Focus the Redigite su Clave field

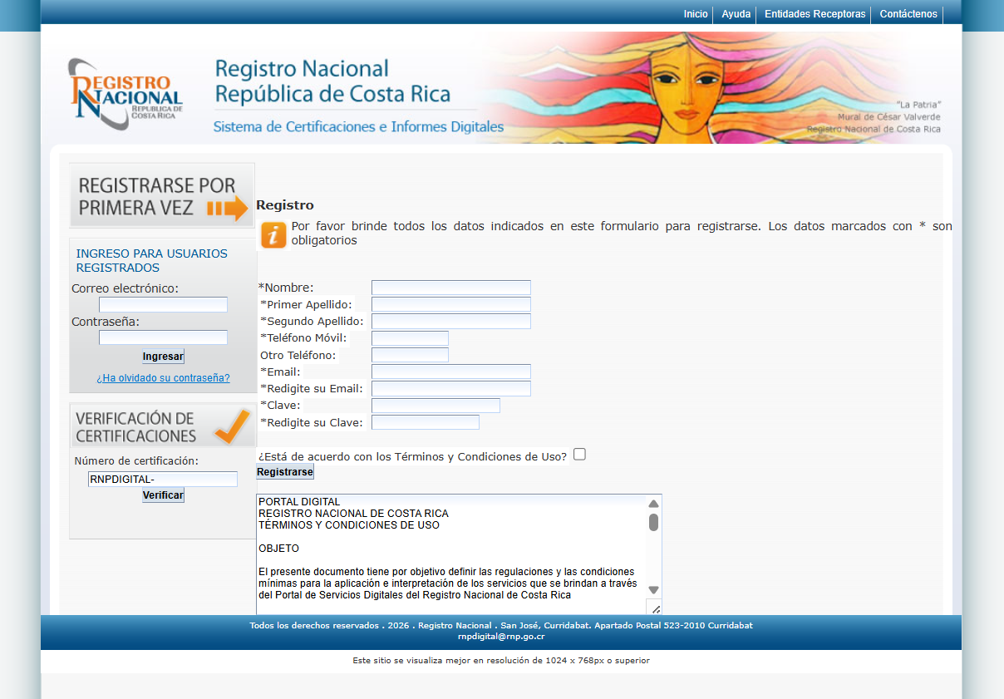(426, 422)
